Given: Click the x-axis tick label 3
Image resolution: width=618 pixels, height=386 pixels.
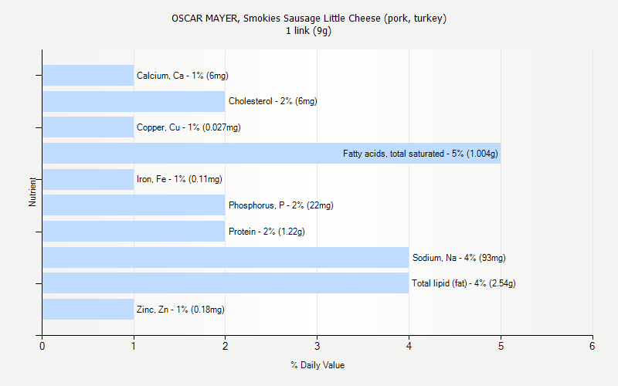Looking at the screenshot, I should [317, 347].
